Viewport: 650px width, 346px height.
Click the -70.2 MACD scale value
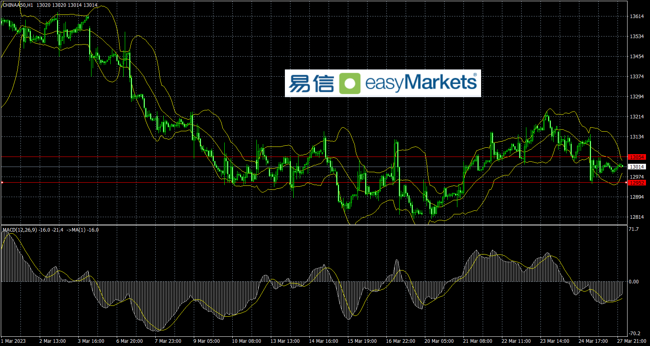pos(634,334)
